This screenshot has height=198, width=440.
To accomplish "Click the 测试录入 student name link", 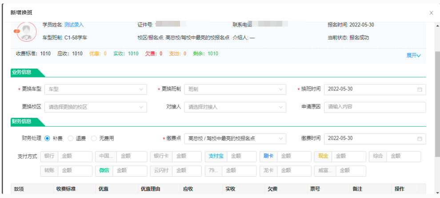I will tap(74, 25).
